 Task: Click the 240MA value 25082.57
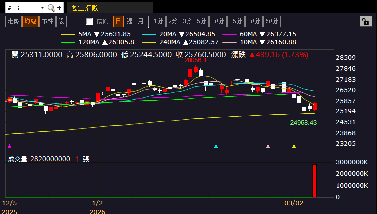pos(203,42)
